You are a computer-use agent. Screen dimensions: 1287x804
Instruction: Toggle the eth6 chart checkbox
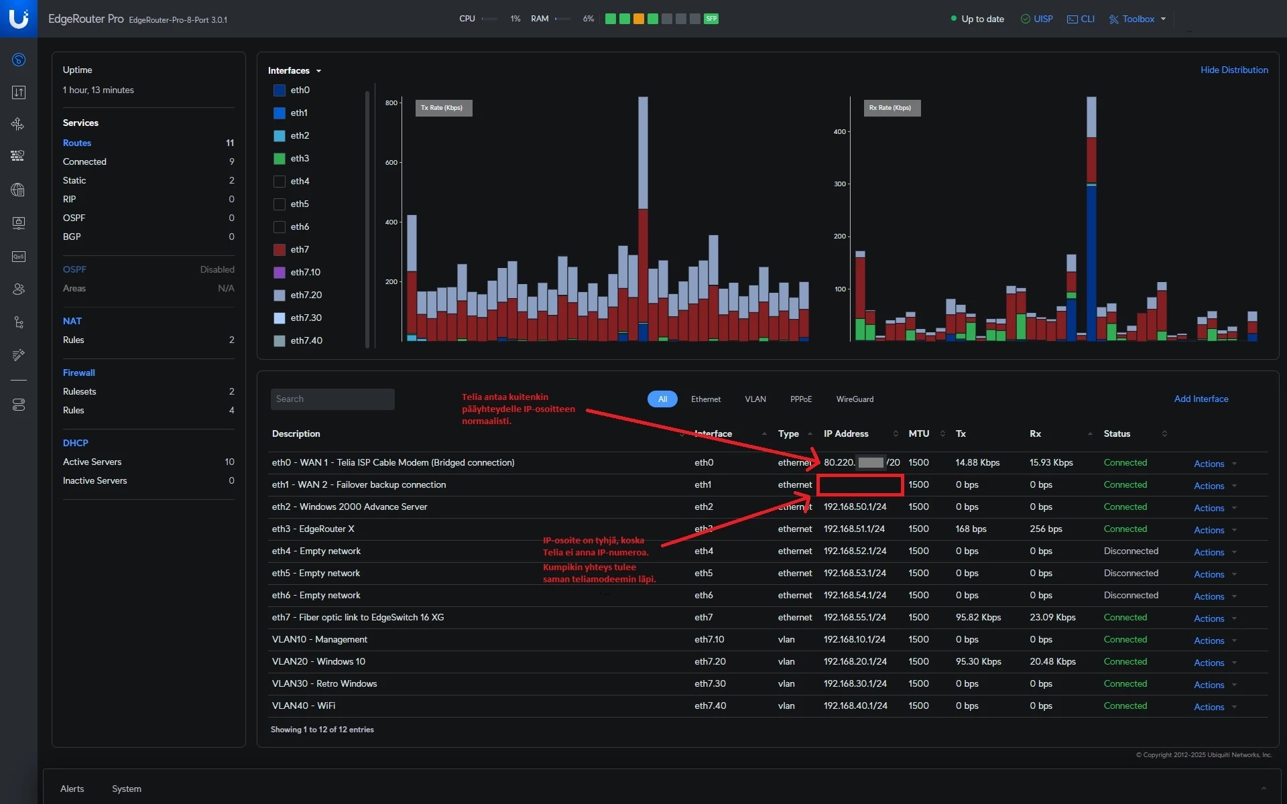click(280, 227)
